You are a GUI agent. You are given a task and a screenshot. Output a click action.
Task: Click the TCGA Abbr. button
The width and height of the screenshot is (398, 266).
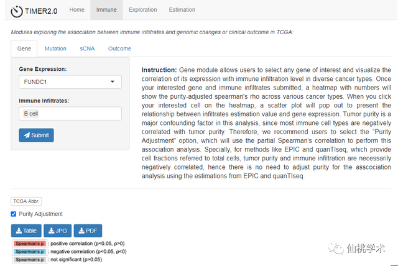[x=26, y=201]
